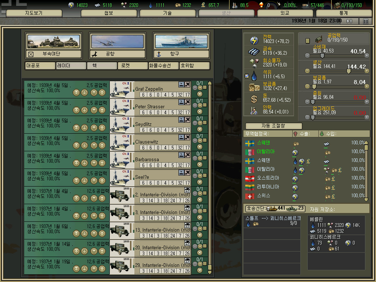Viewport: 376px width, 282px height.
Task: Open the 기술 tab
Action: coord(167,13)
